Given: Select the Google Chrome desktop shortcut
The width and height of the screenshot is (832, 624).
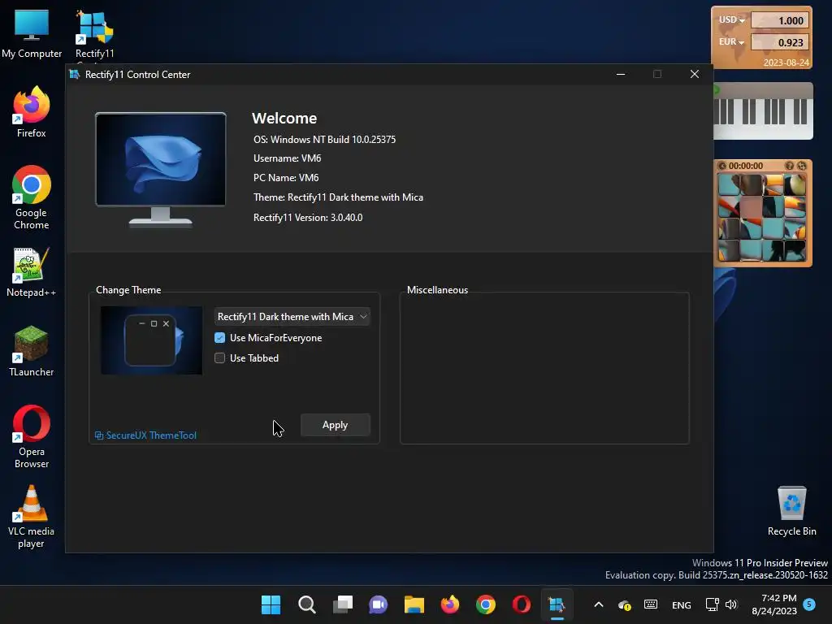Looking at the screenshot, I should pos(32,197).
